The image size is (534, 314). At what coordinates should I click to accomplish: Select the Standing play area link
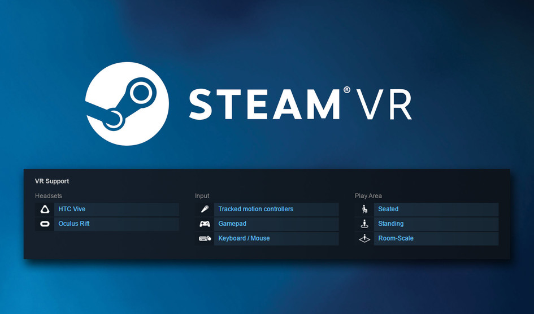click(436, 224)
